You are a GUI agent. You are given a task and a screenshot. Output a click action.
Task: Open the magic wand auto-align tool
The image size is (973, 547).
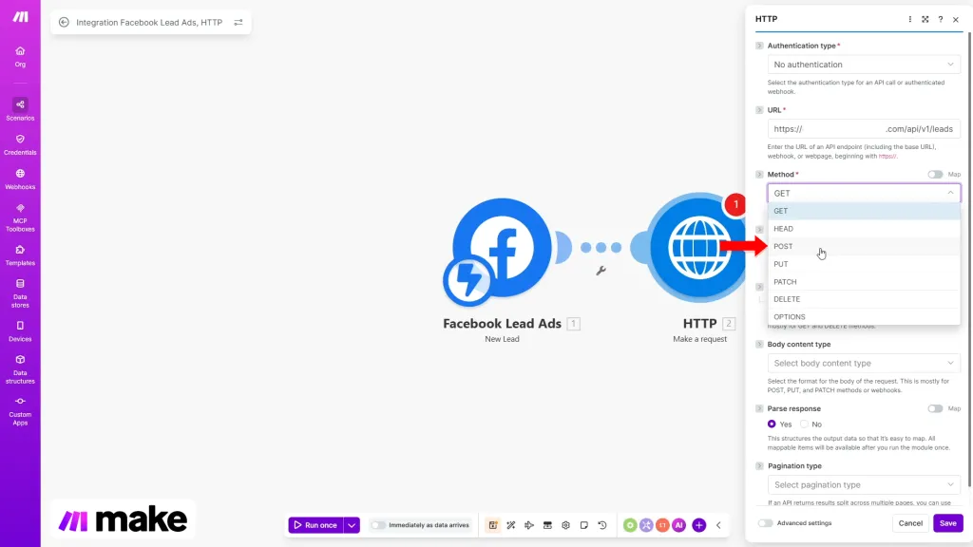(x=510, y=525)
